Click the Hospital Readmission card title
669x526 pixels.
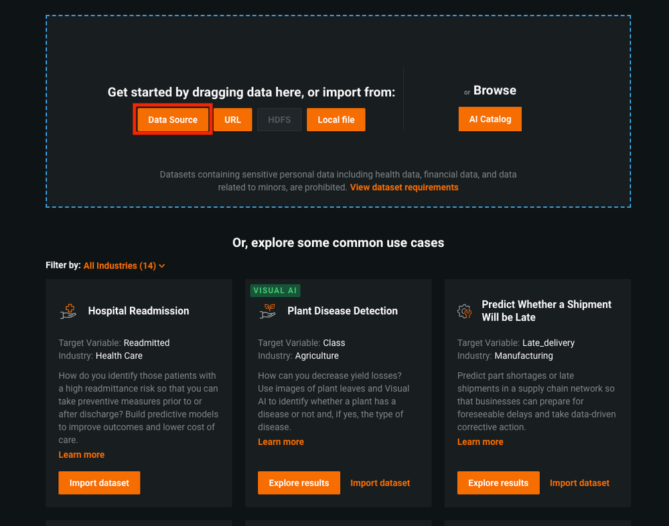click(139, 311)
